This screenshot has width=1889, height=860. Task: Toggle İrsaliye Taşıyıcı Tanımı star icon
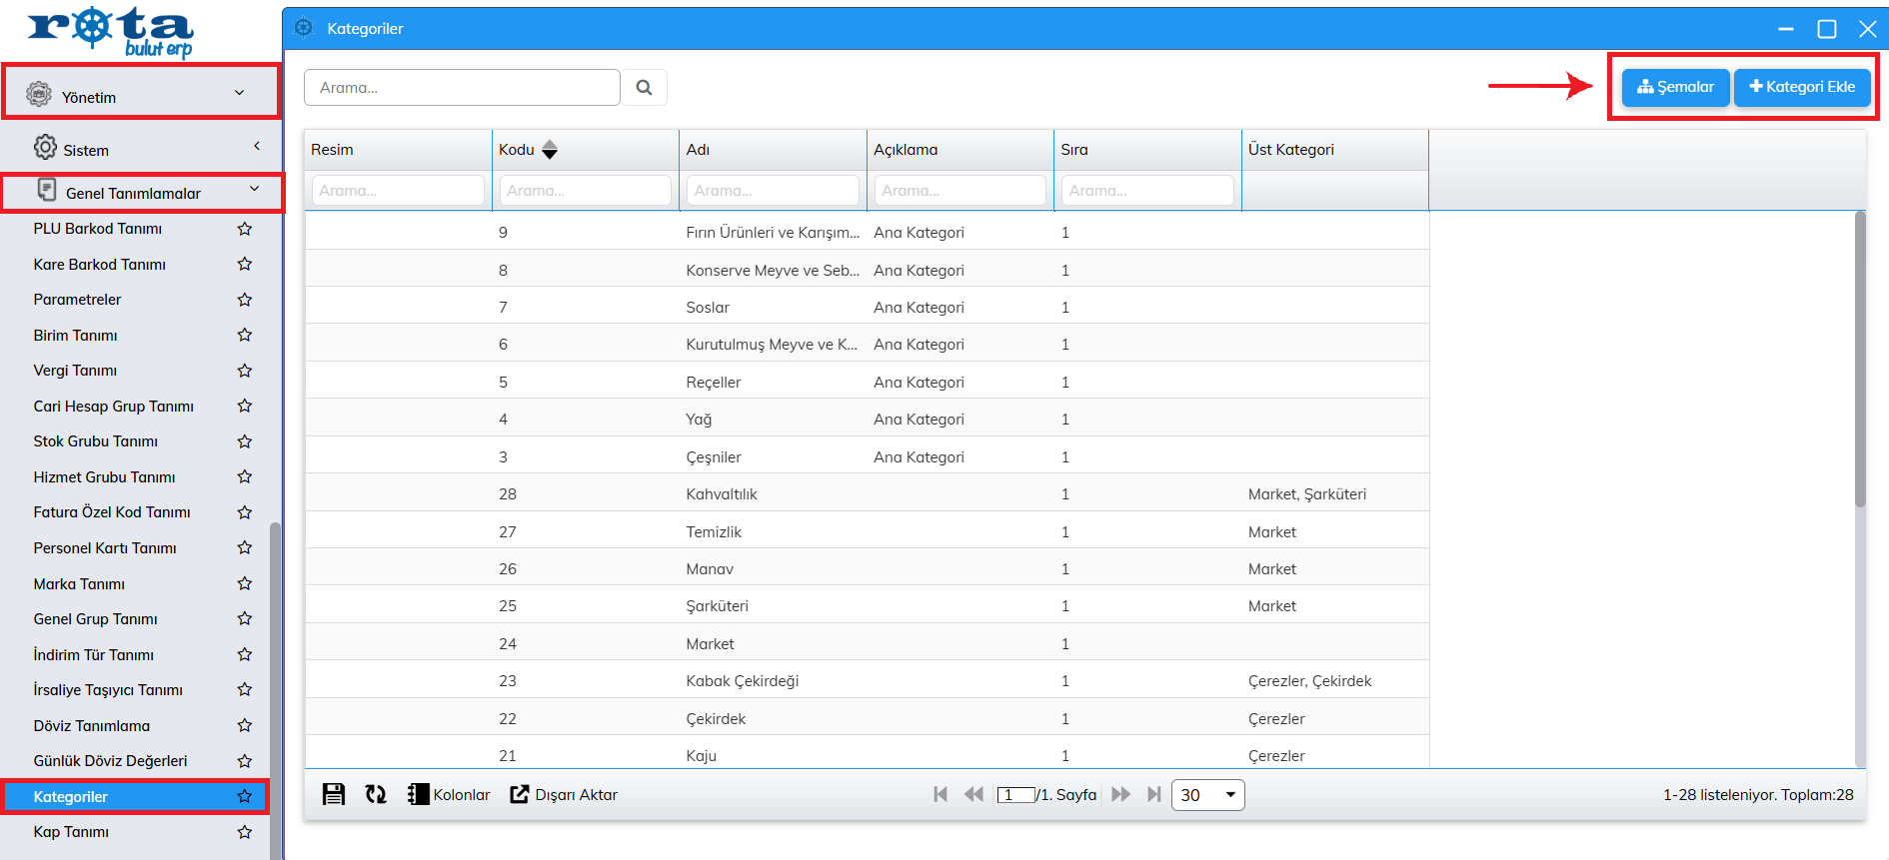(245, 689)
